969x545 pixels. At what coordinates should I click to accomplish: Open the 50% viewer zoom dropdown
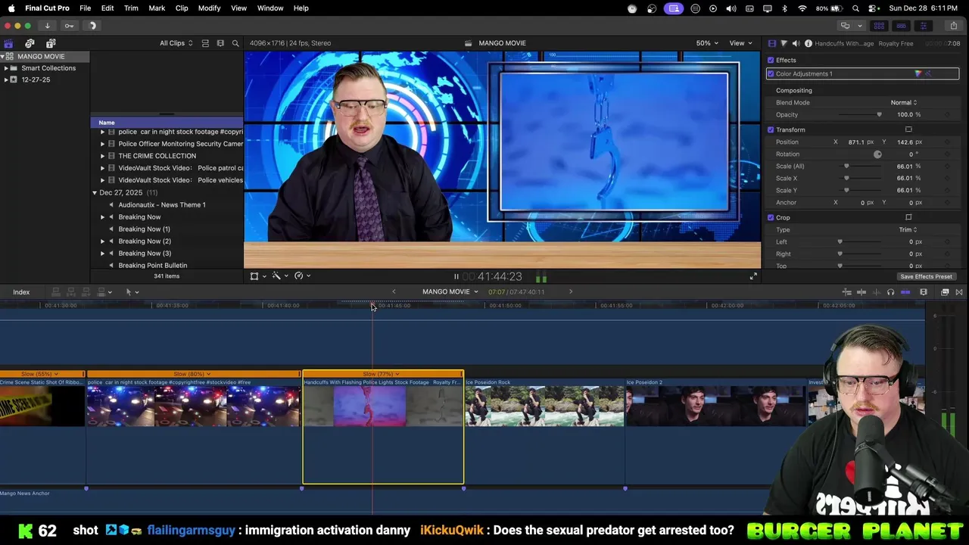tap(707, 43)
